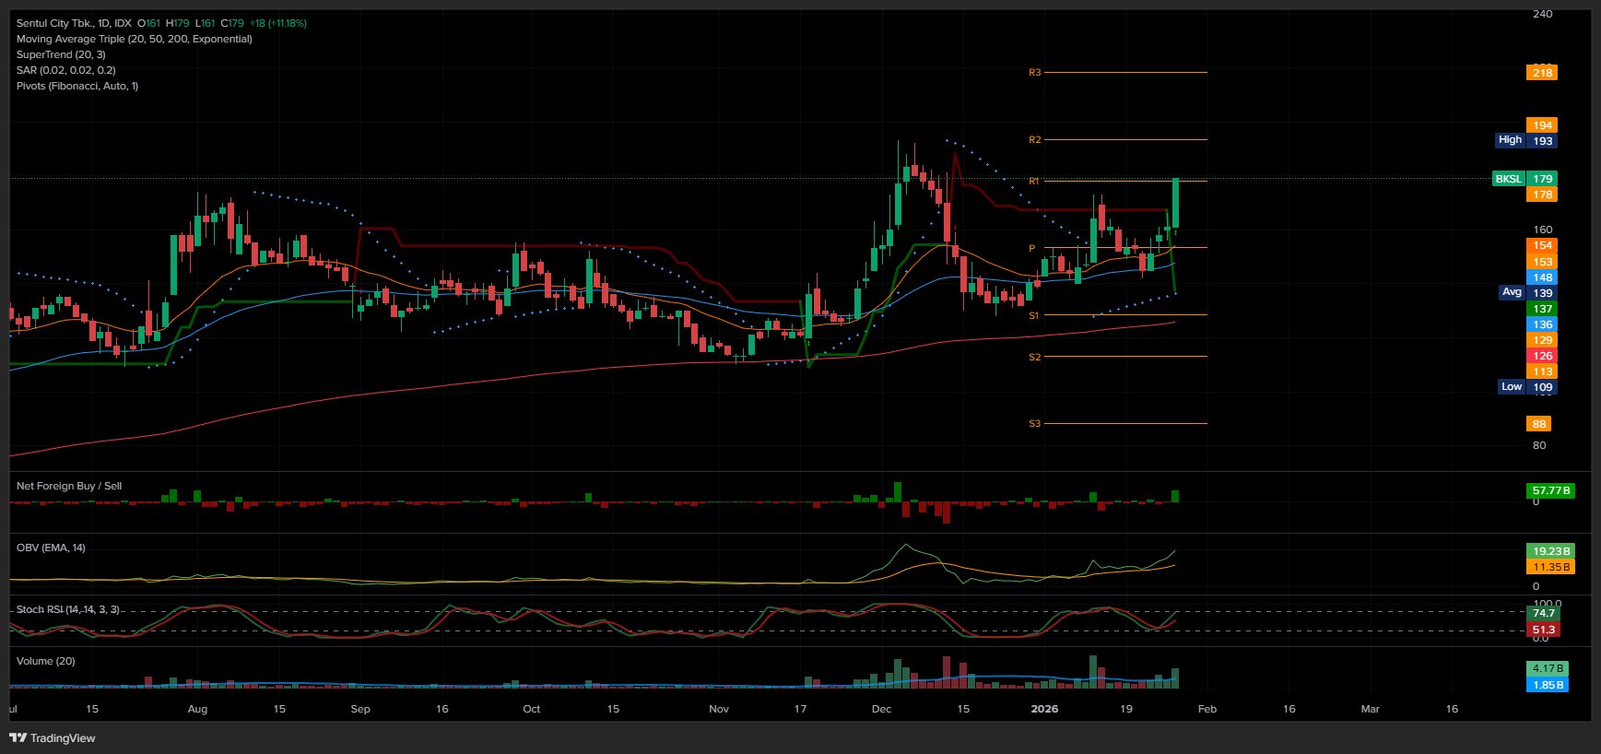Select the Moving Average Triple indicator legend

pyautogui.click(x=134, y=39)
